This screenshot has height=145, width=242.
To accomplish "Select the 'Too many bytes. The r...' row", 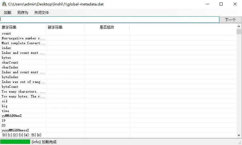I will tap(118, 96).
